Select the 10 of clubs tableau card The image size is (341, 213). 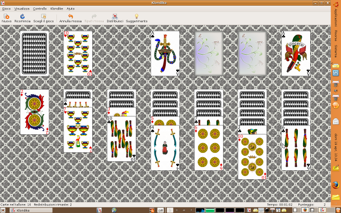pos(122,139)
